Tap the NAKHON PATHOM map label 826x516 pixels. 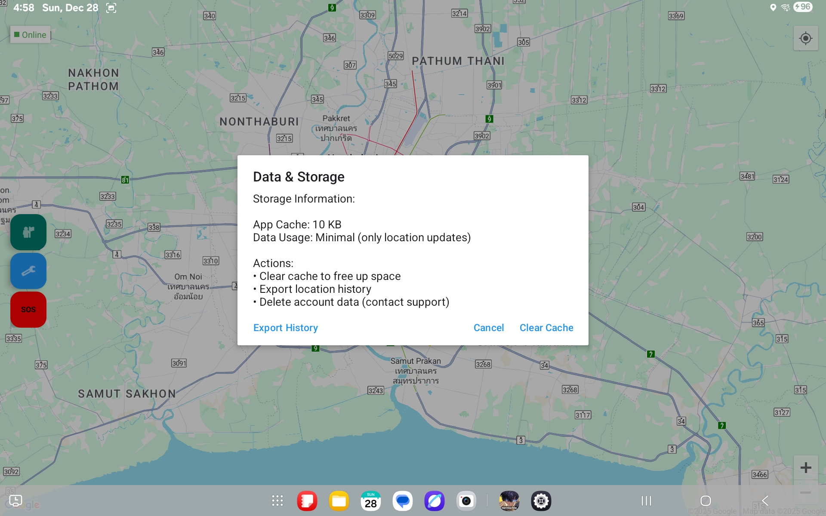[93, 80]
